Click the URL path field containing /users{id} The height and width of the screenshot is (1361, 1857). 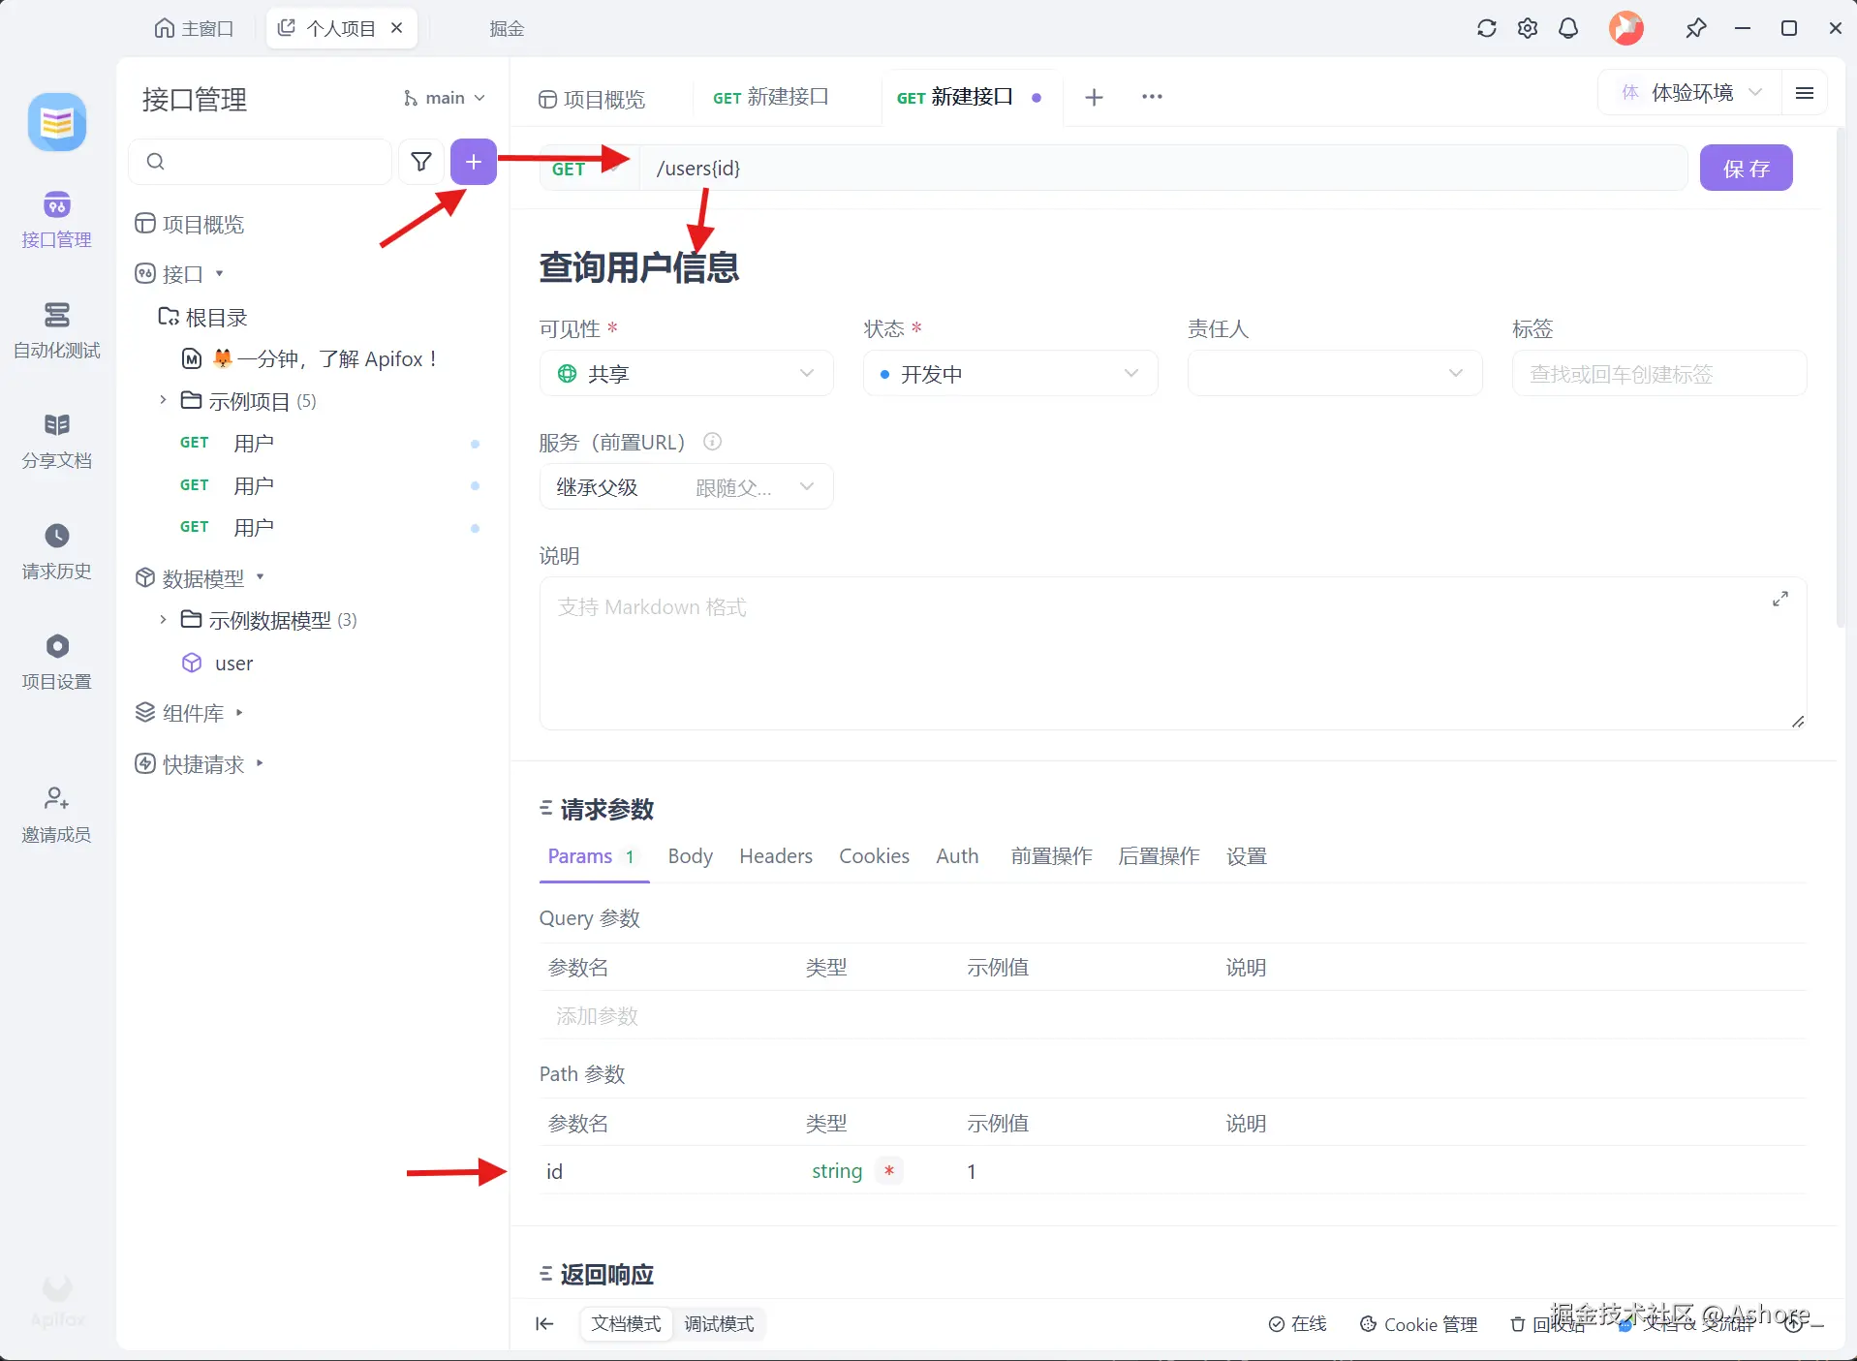point(1162,169)
